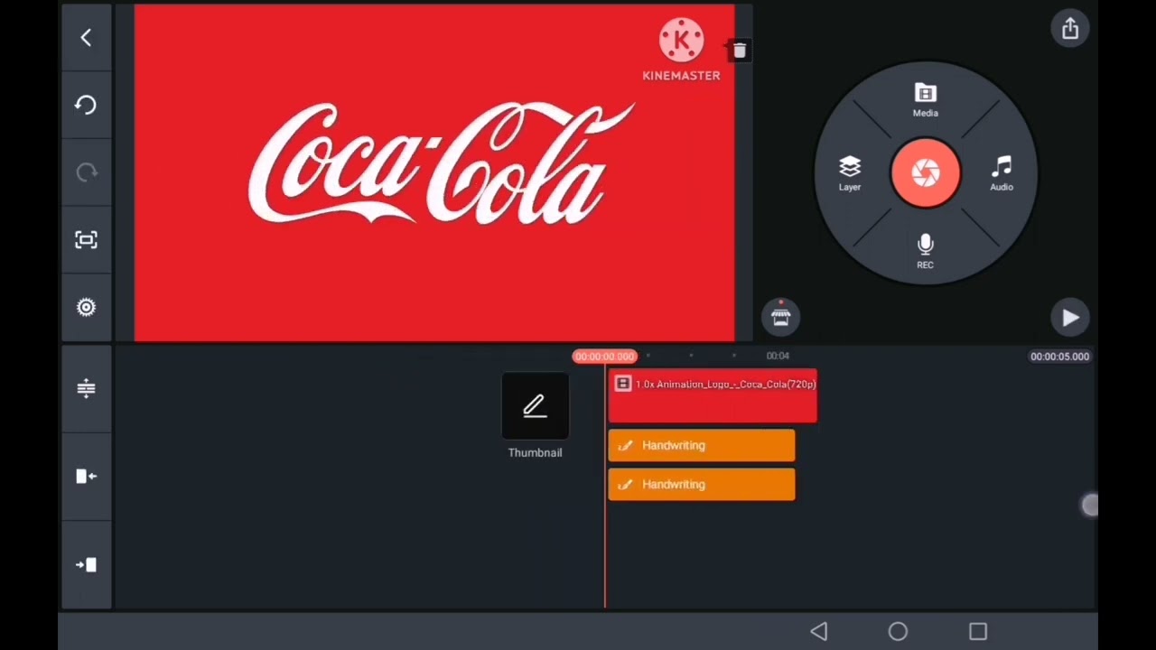Undo the last edit
The height and width of the screenshot is (650, 1156).
pos(86,105)
